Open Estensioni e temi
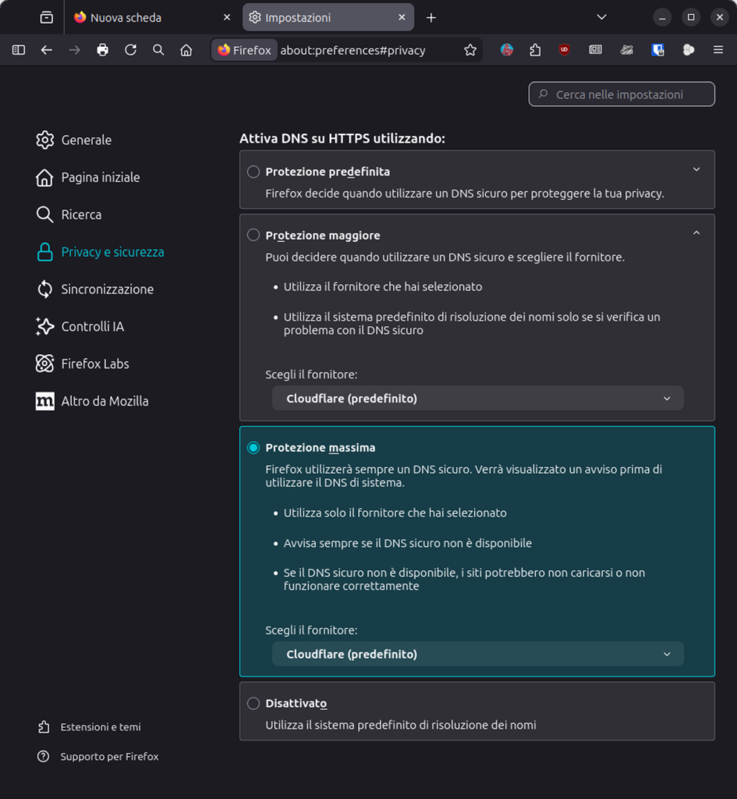Screen dimensions: 737x799 101,726
